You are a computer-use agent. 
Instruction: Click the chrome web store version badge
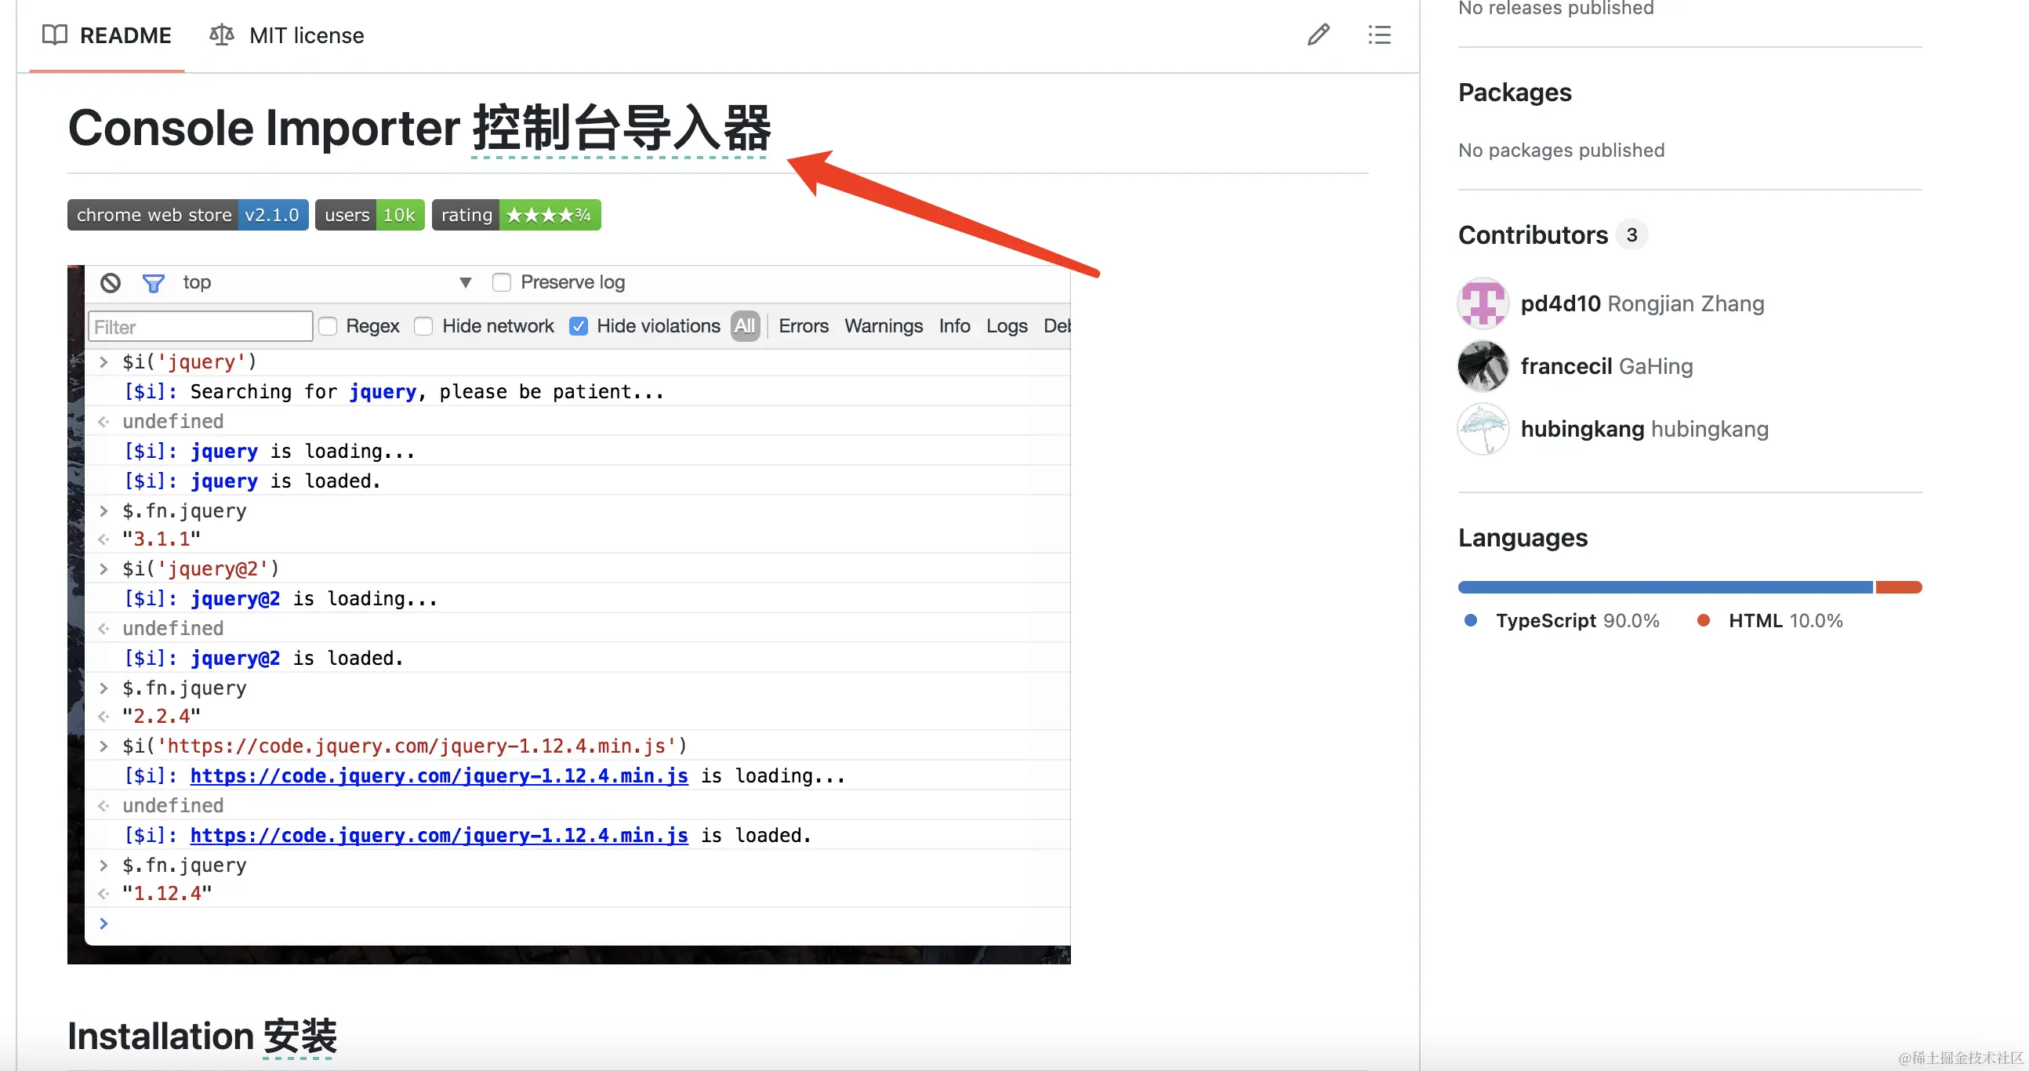point(187,215)
